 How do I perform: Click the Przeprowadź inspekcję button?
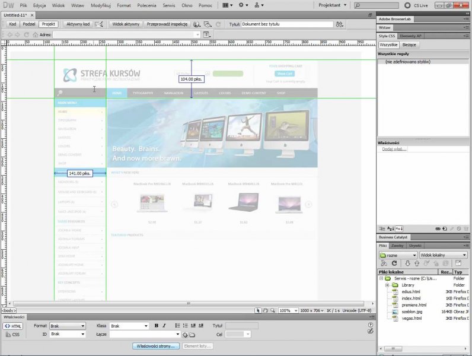tap(167, 24)
